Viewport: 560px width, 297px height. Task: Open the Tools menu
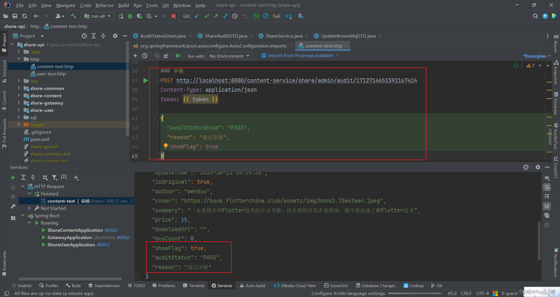[x=152, y=5]
